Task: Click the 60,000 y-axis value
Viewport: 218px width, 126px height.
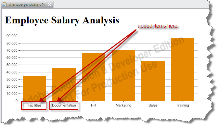Action: pyautogui.click(x=12, y=58)
